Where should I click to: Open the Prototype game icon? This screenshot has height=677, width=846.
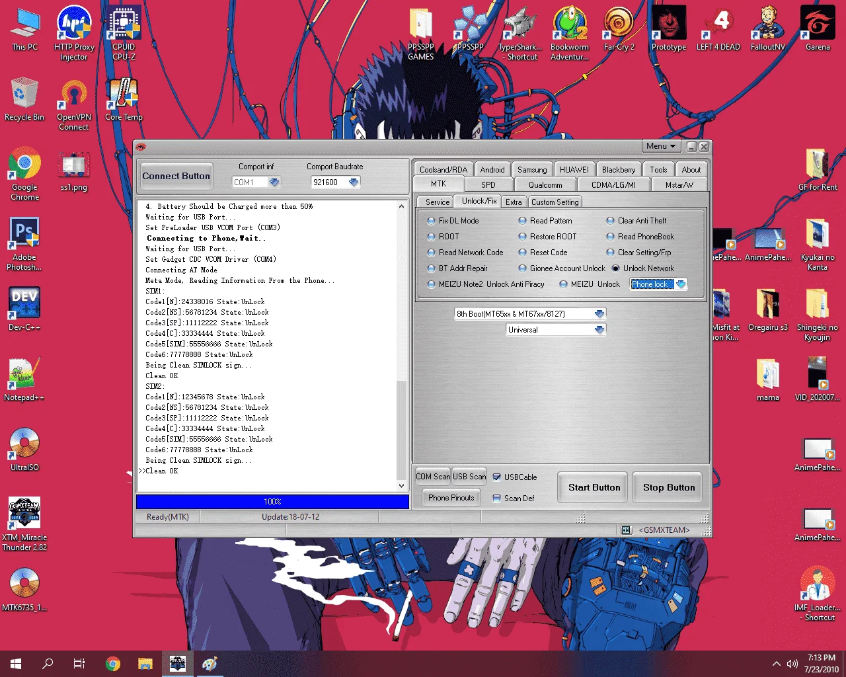click(669, 29)
